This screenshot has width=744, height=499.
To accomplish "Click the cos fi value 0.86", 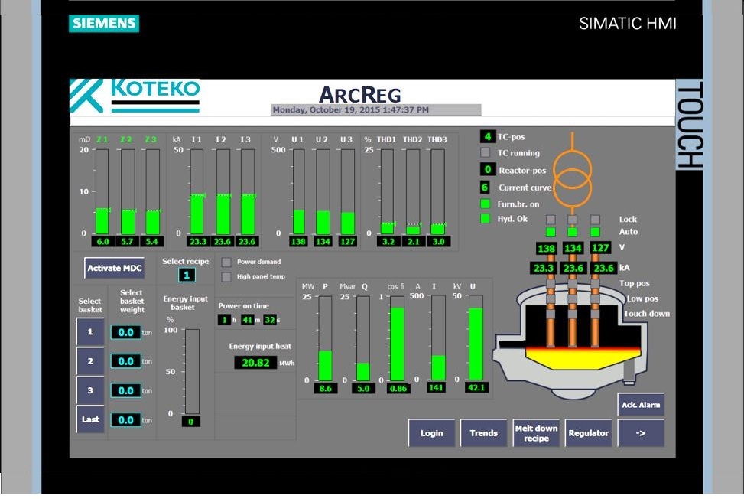I will coord(398,388).
